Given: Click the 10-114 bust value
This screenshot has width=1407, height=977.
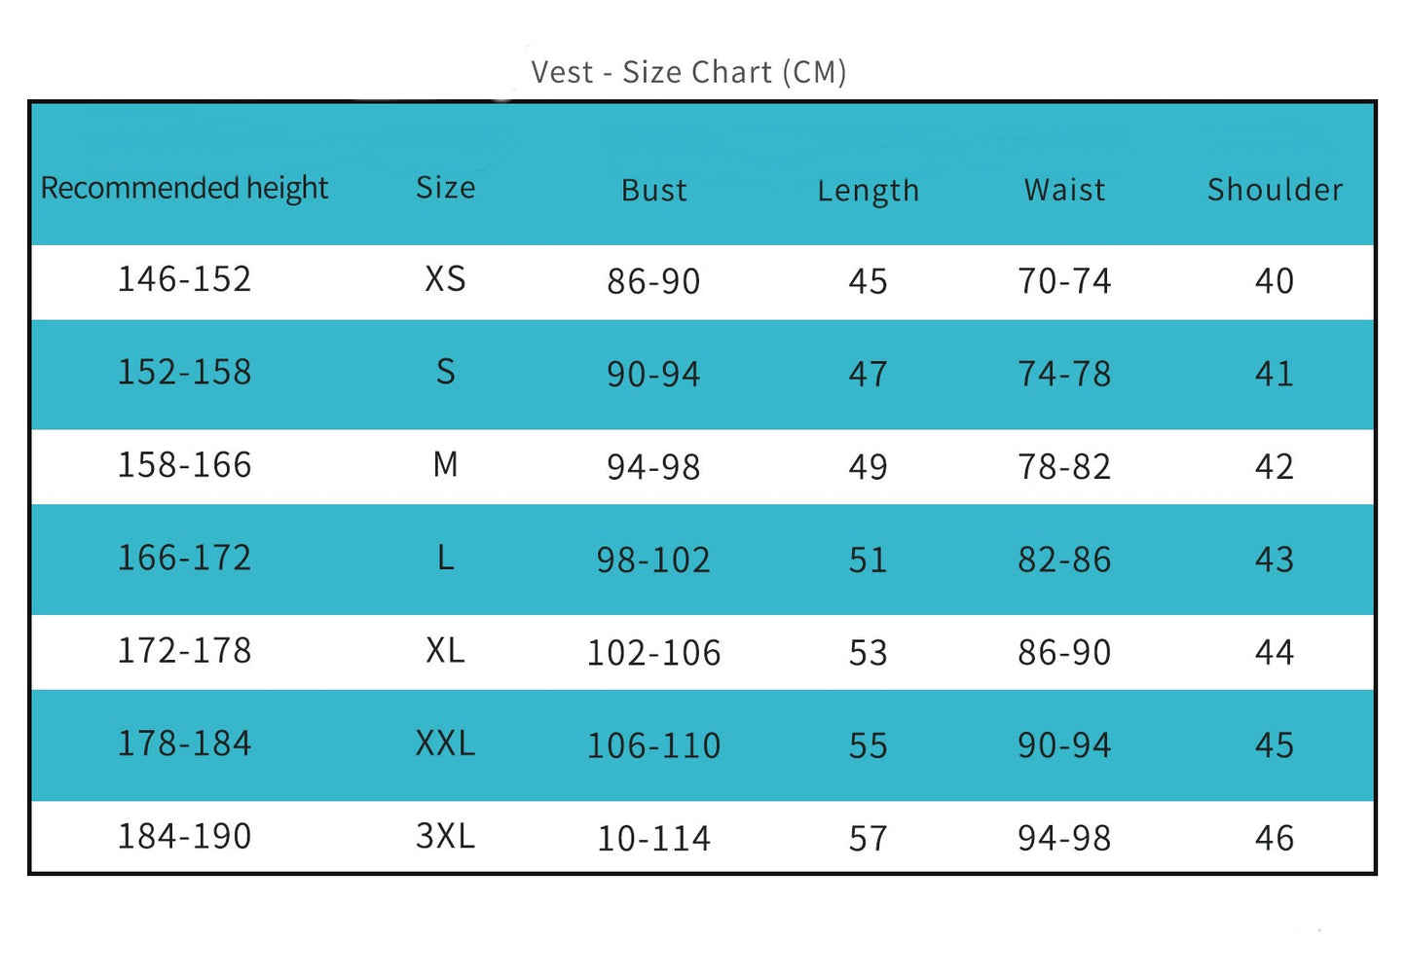Looking at the screenshot, I should [653, 839].
